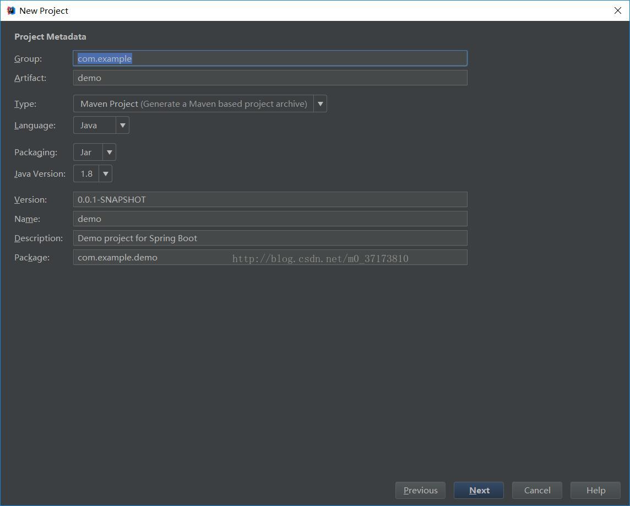This screenshot has width=630, height=506.
Task: Click the Description label
Action: click(x=39, y=238)
